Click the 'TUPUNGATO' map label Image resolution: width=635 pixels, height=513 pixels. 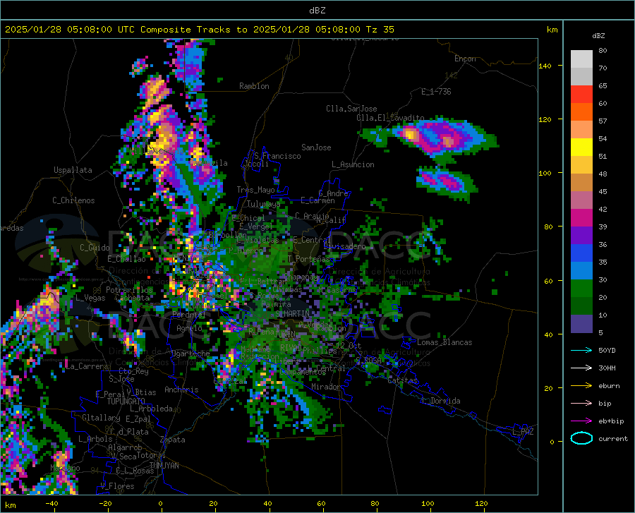126,402
